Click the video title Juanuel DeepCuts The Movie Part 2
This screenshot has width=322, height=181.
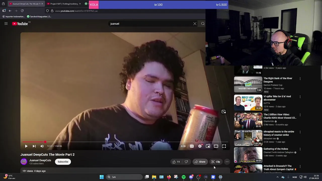(x=48, y=155)
